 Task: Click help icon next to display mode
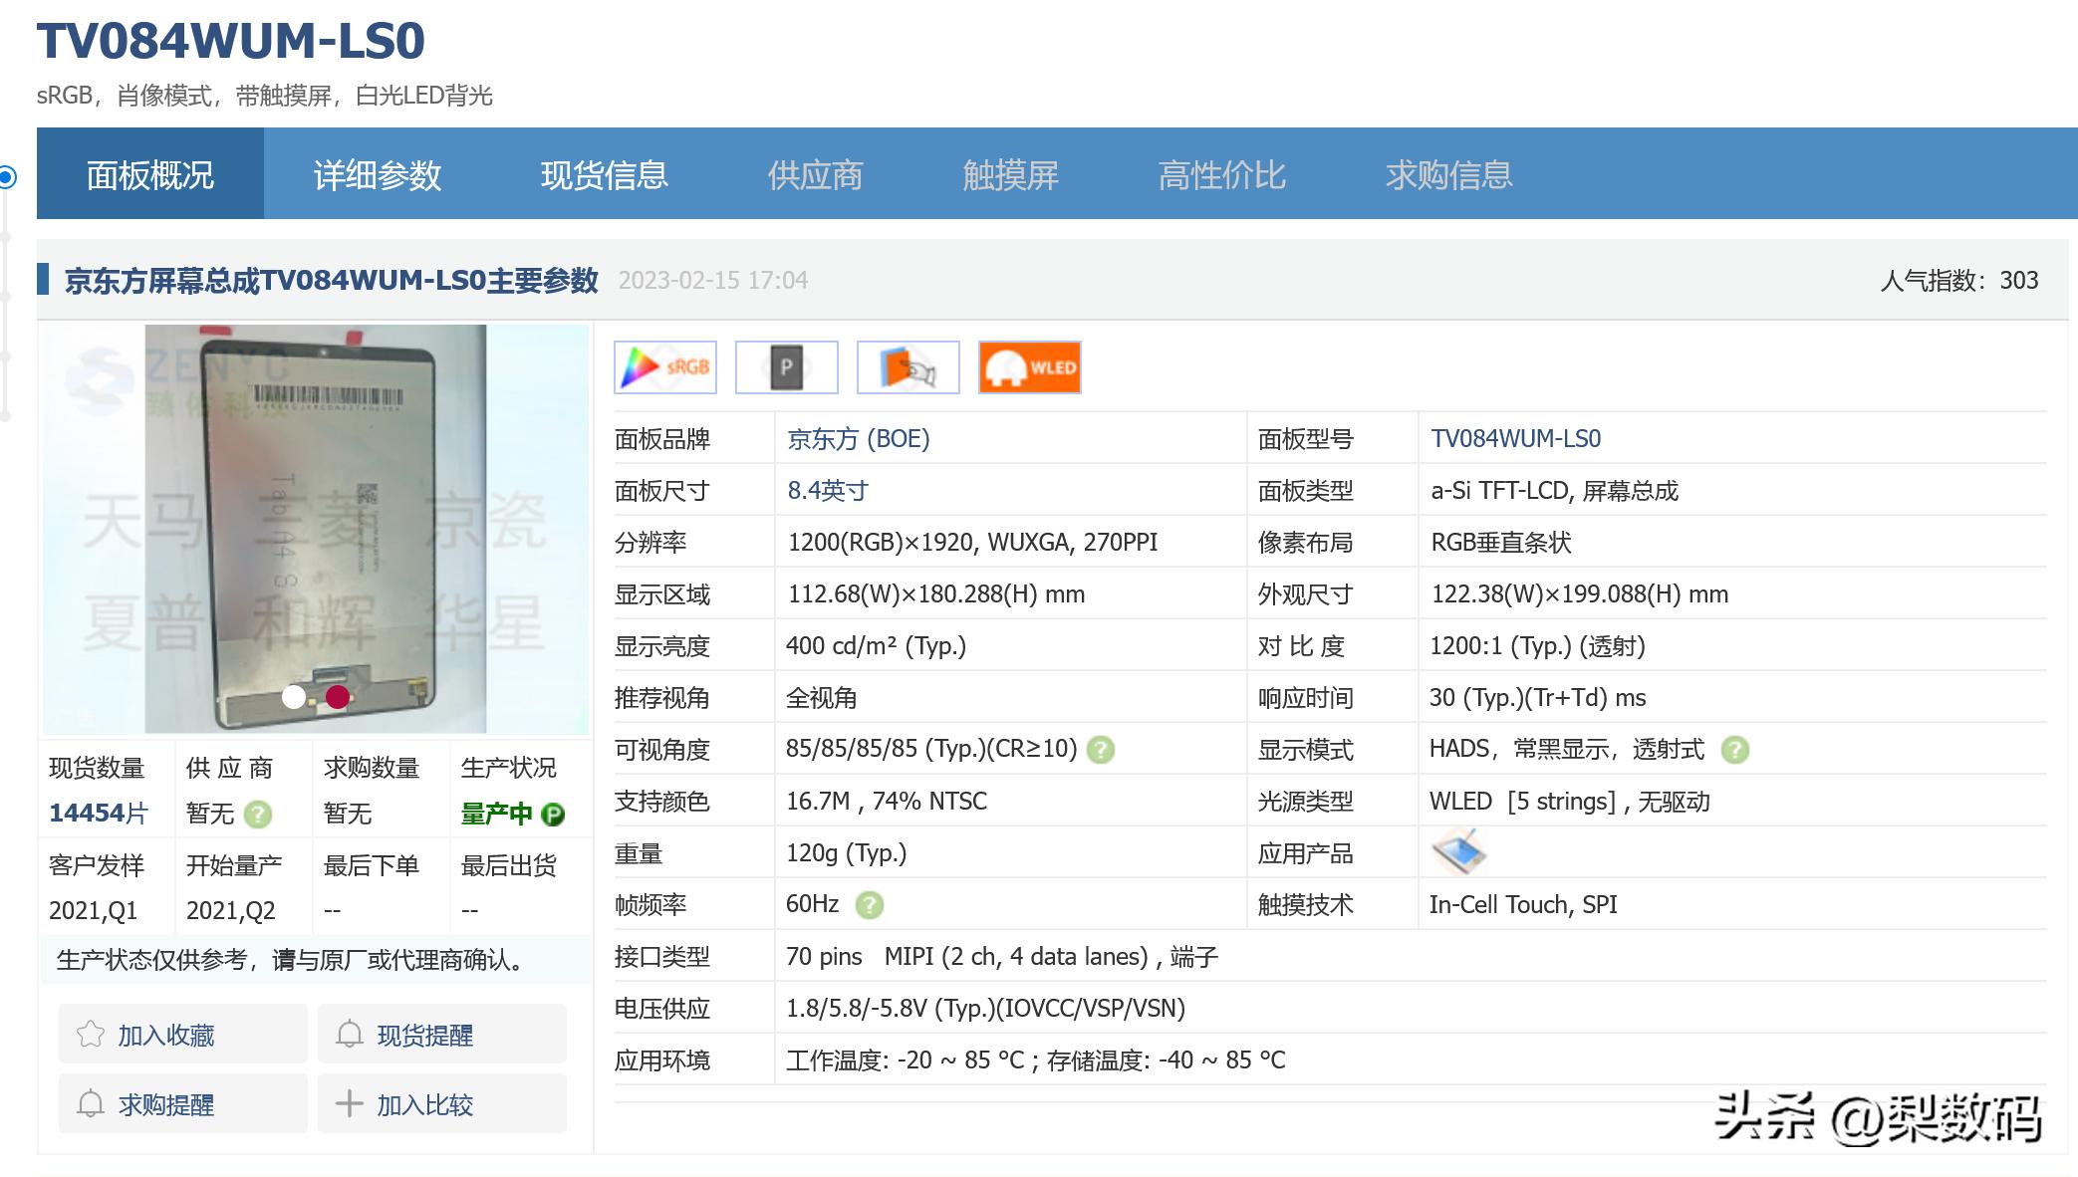pos(1734,750)
